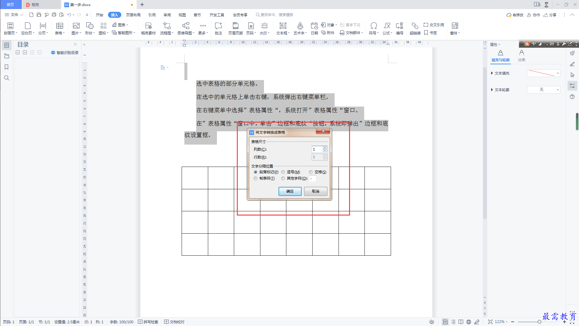579x326 pixels.
Task: Select the 制表符 tab separator option
Action: (x=256, y=178)
